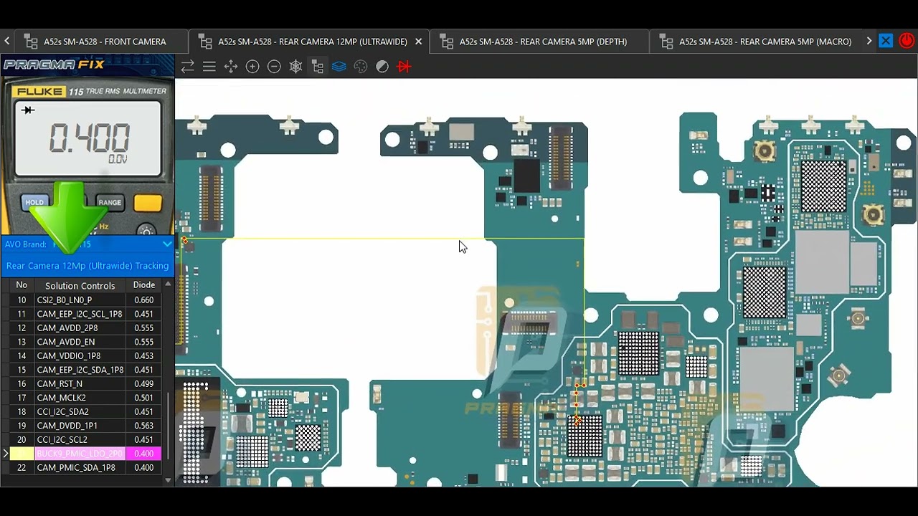This screenshot has width=918, height=516.
Task: Select the pan/move four-arrow tool
Action: coord(231,67)
